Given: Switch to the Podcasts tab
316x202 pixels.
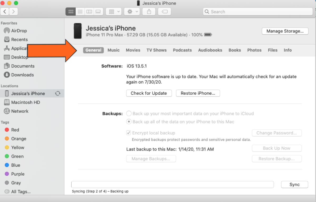Looking at the screenshot, I should (182, 50).
